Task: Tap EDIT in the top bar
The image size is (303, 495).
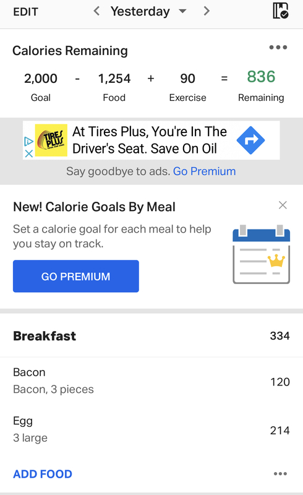Action: 25,12
